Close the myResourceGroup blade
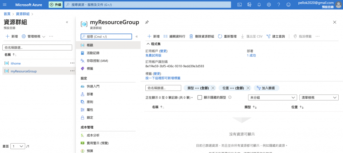This screenshot has height=153, width=343. pos(335,22)
